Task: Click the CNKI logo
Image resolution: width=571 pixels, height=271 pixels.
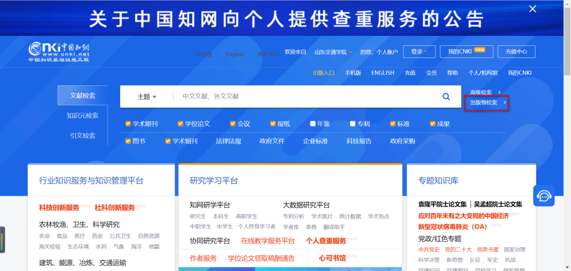Action: point(59,52)
